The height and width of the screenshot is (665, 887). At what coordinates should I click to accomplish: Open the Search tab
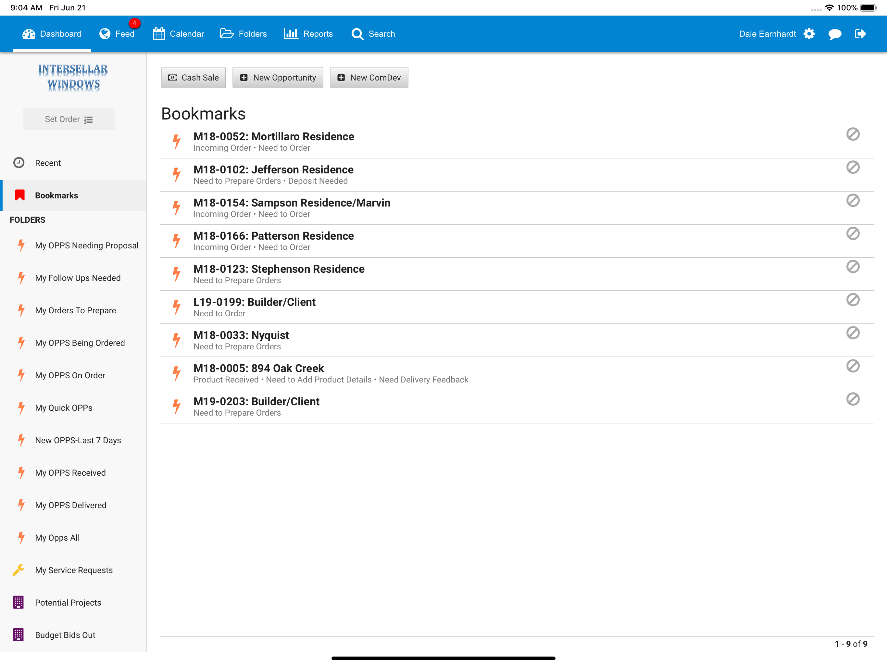pyautogui.click(x=373, y=34)
